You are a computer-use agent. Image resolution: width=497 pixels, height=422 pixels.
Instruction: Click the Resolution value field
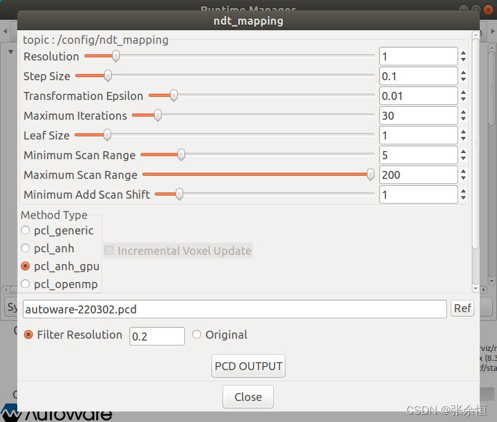[419, 56]
